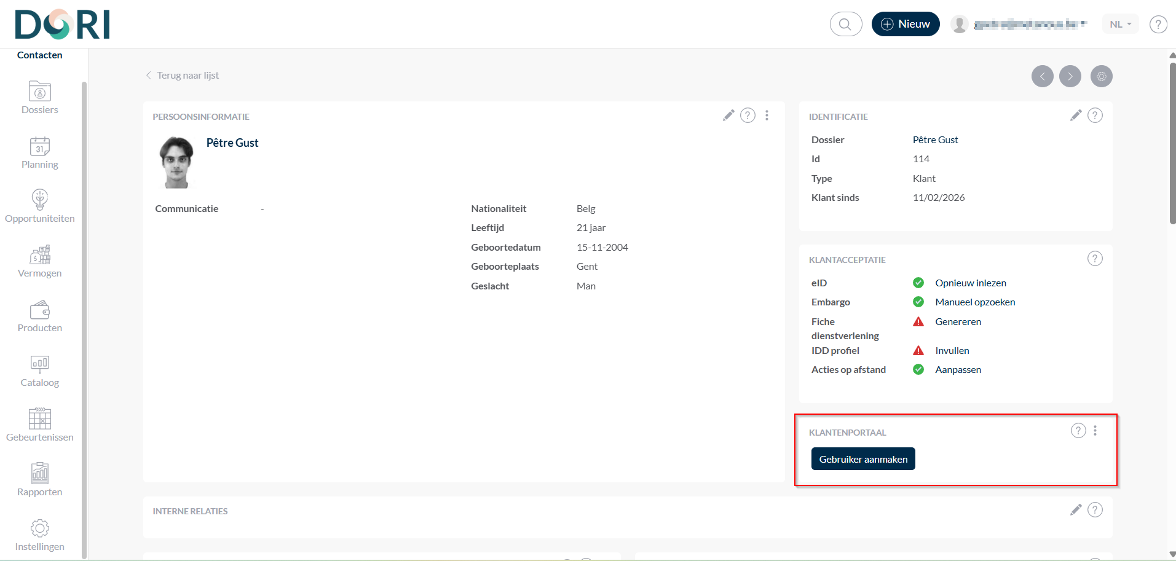
Task: Click Pêtre Gust profile photo
Action: (176, 162)
